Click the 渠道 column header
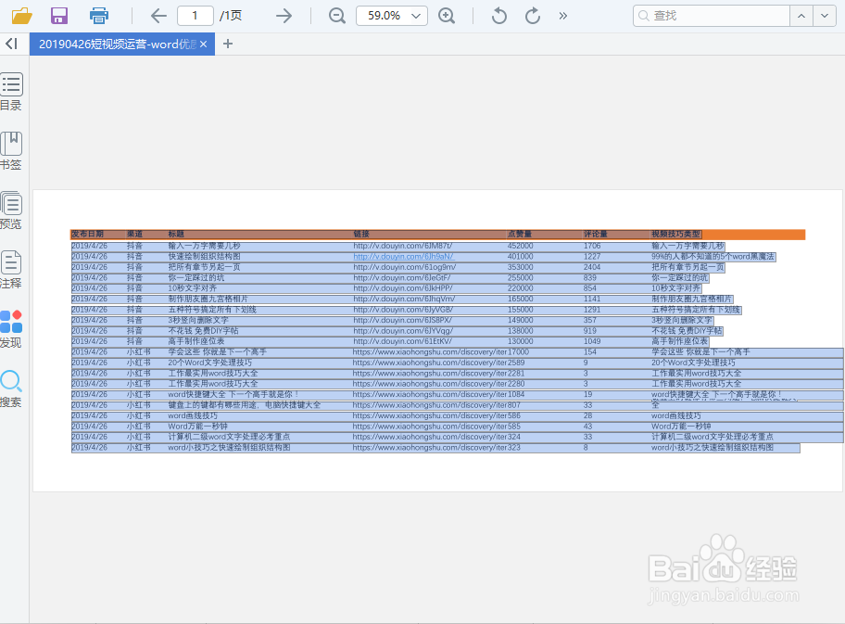Image resolution: width=845 pixels, height=624 pixels. click(134, 234)
